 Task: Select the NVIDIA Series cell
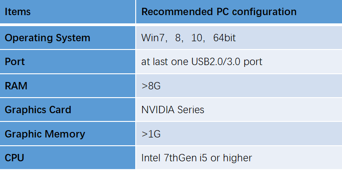239,110
